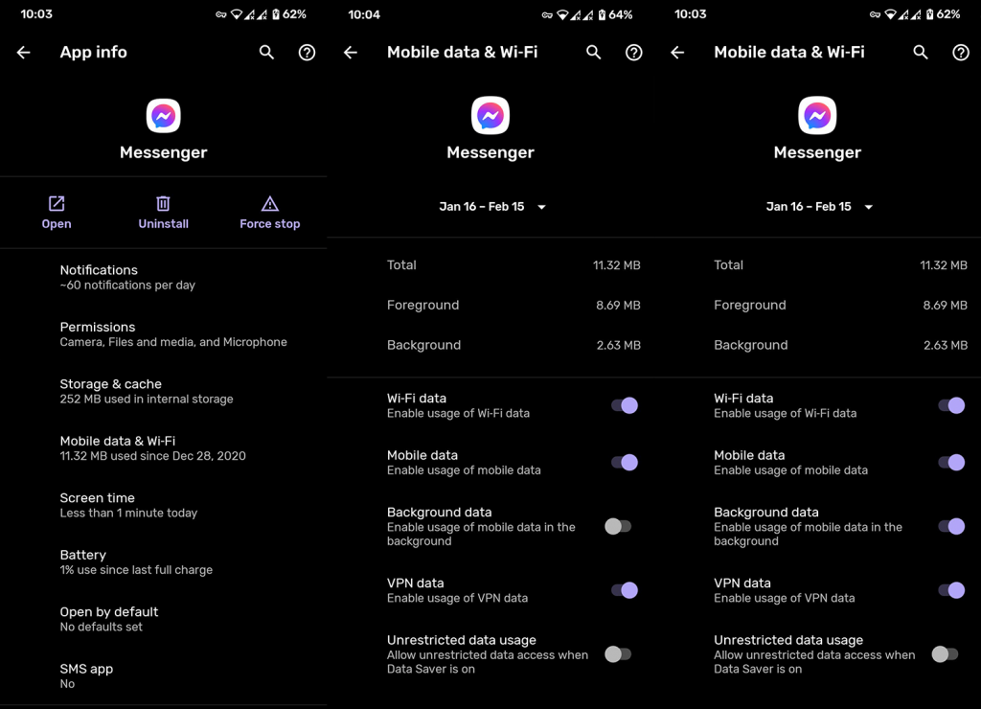Open Permissions entry listing Camera and Microphone
The width and height of the screenshot is (981, 709).
pyautogui.click(x=163, y=334)
